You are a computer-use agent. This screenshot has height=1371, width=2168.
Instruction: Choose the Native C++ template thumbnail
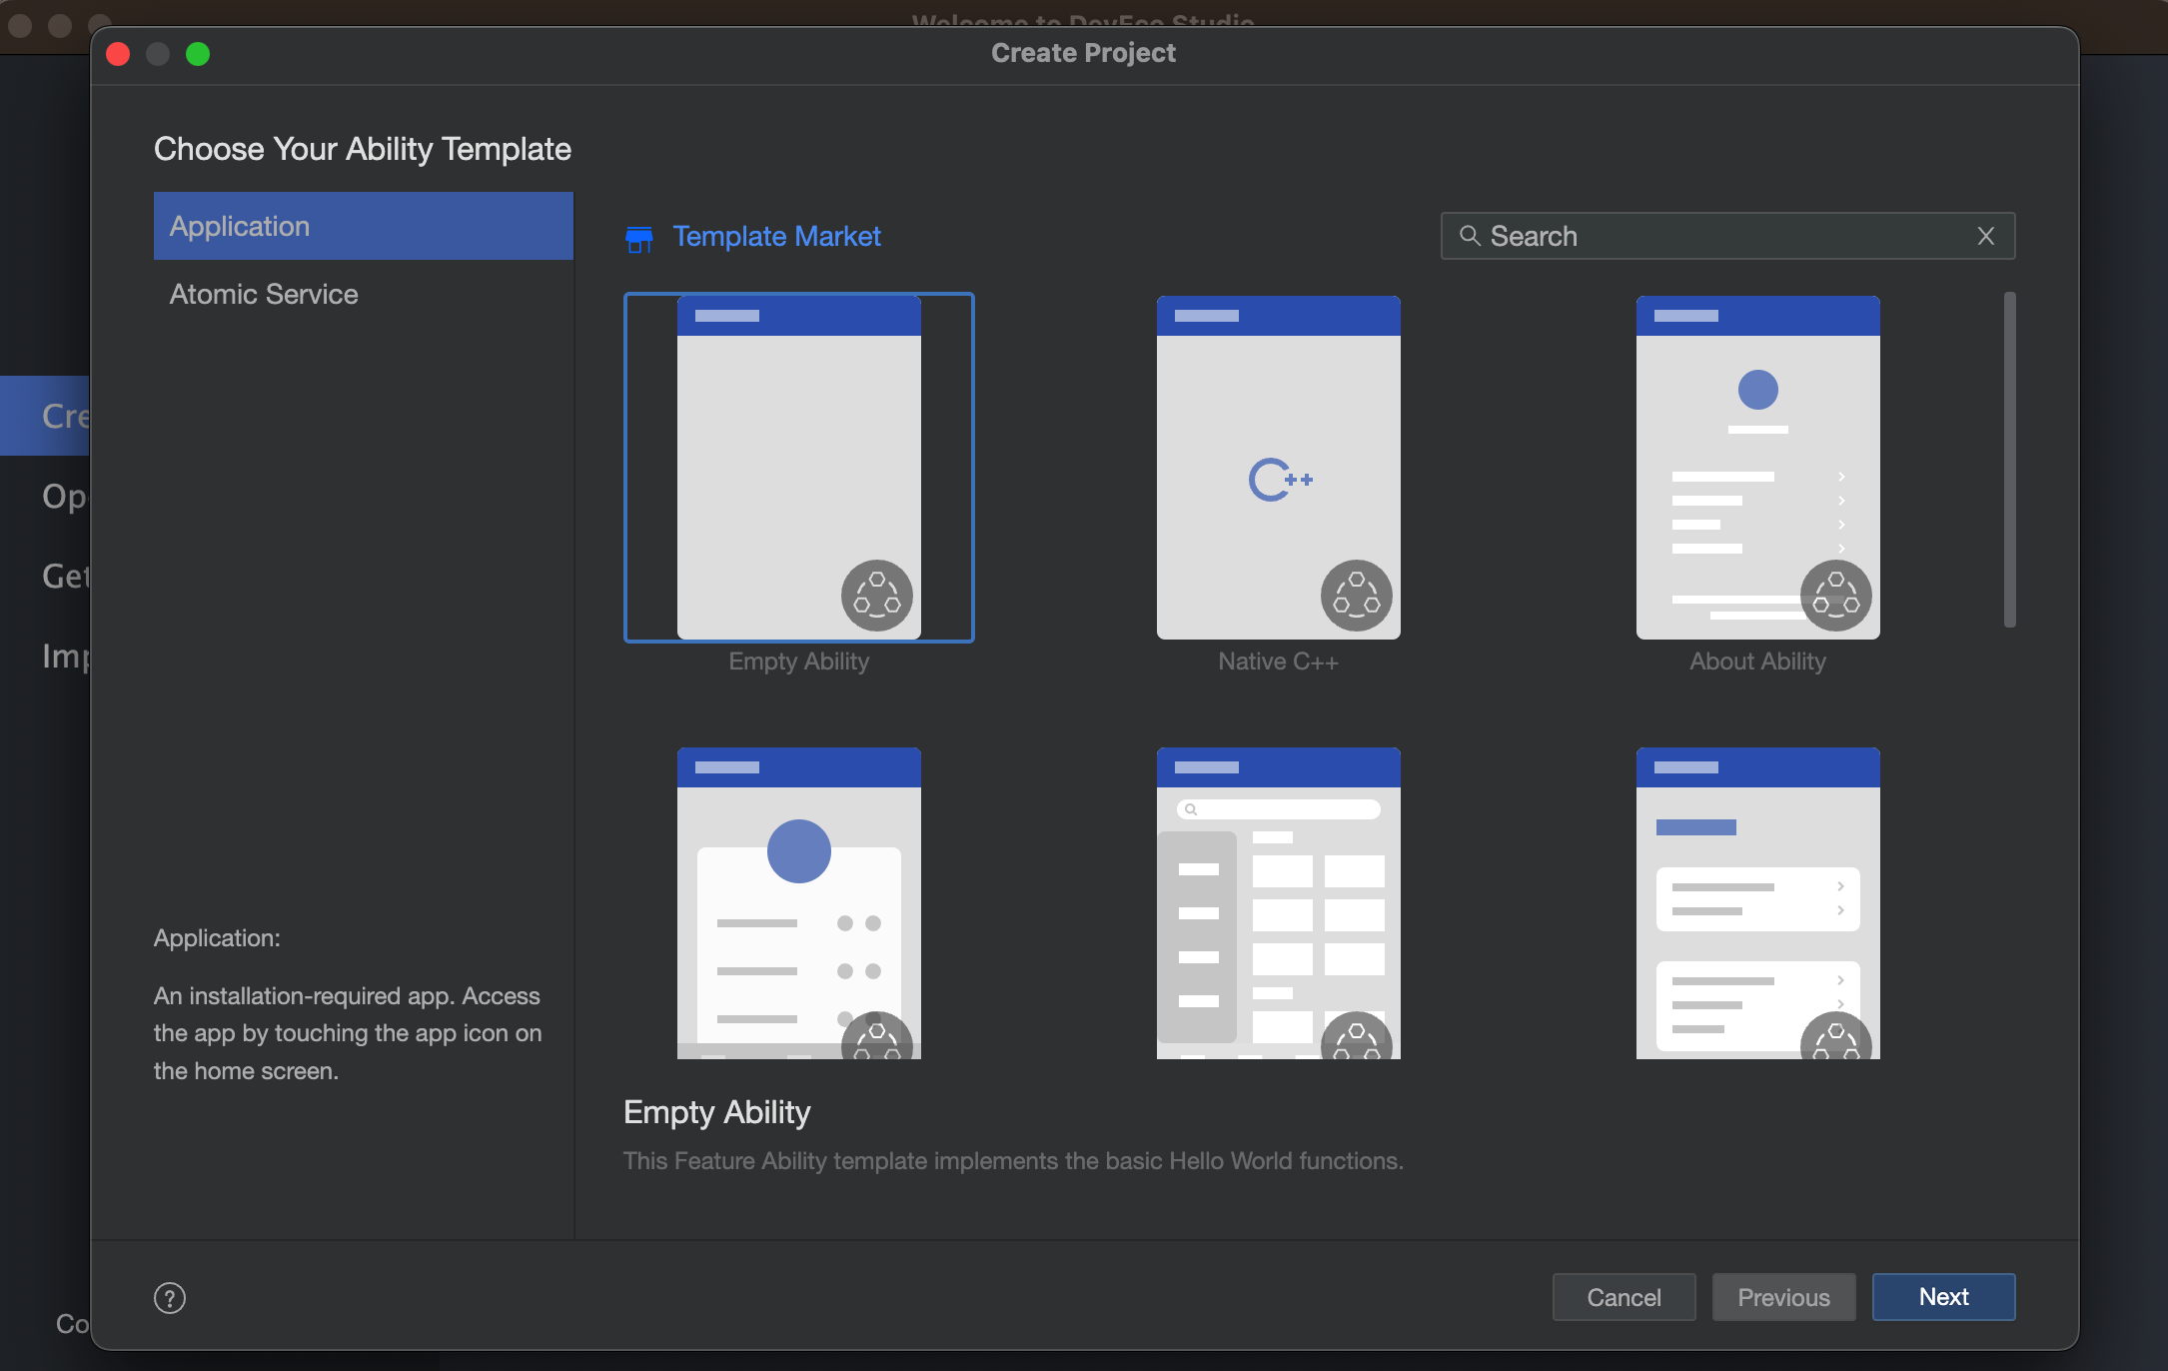click(1279, 468)
